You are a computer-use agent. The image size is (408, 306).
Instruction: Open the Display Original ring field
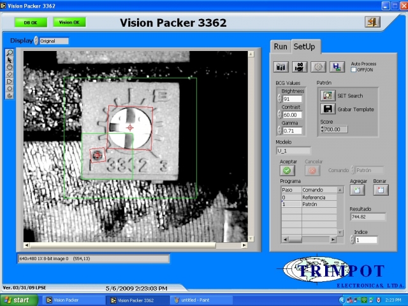pos(54,41)
